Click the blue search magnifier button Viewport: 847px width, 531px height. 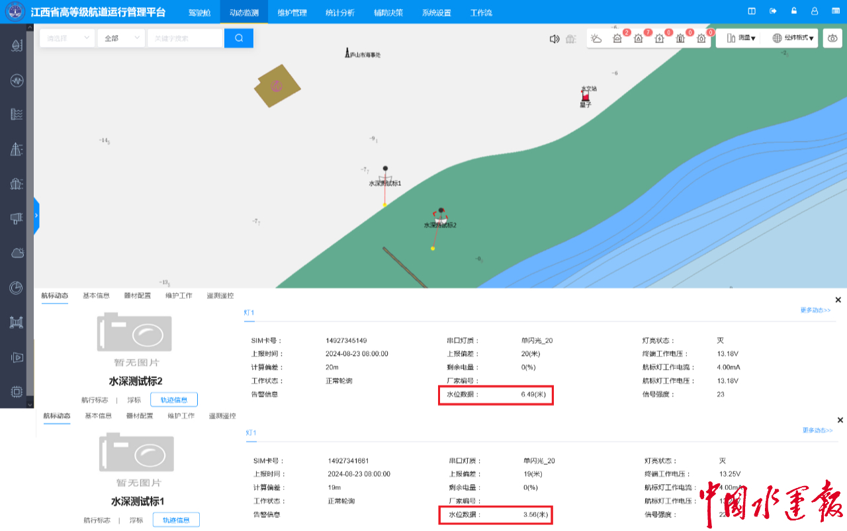pyautogui.click(x=238, y=38)
